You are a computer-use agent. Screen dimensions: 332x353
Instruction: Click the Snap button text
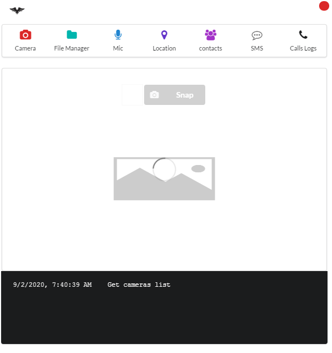185,95
